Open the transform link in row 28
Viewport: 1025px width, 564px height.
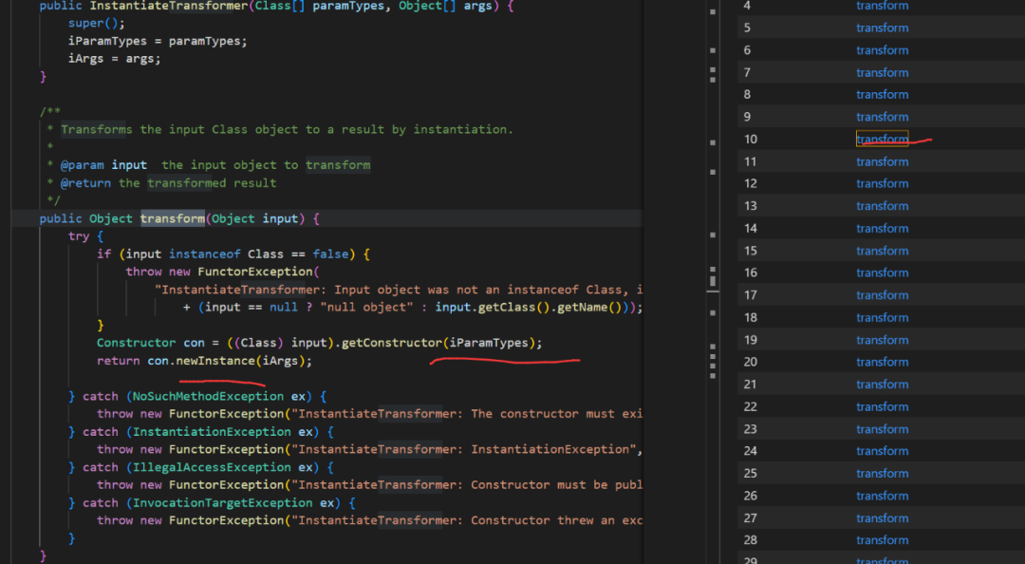(x=882, y=540)
